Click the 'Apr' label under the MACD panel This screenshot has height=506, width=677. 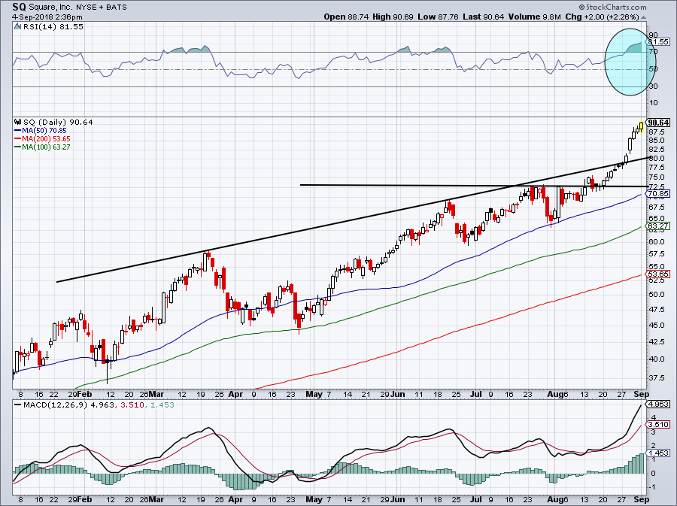pyautogui.click(x=235, y=499)
